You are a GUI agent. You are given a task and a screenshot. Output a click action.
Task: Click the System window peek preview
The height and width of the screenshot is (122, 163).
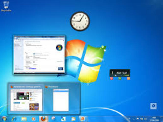(39, 55)
